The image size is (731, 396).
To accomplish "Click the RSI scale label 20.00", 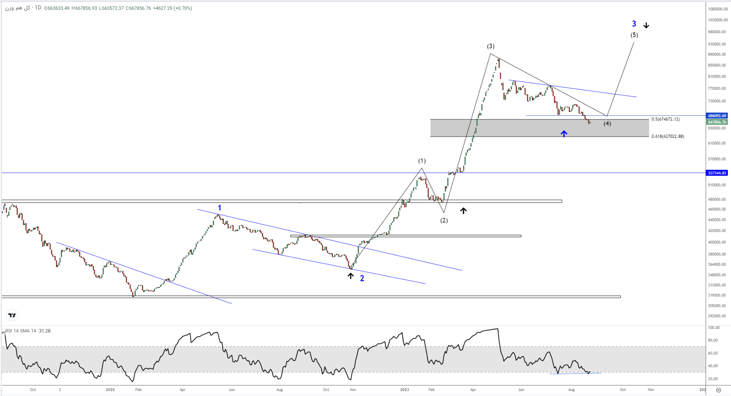I will tap(713, 379).
